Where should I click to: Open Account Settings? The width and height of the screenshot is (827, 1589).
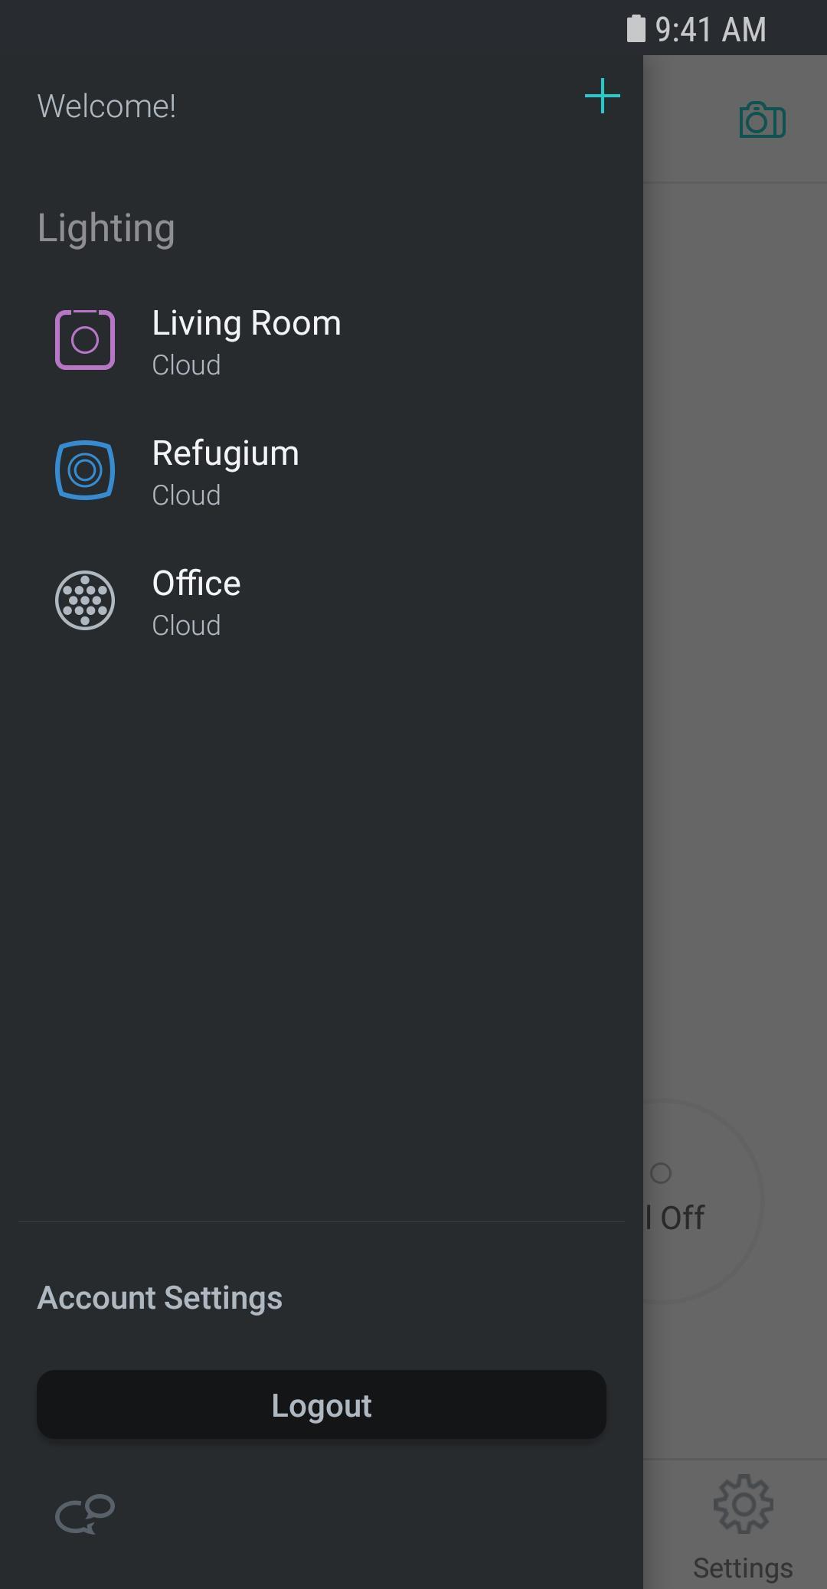(x=160, y=1298)
